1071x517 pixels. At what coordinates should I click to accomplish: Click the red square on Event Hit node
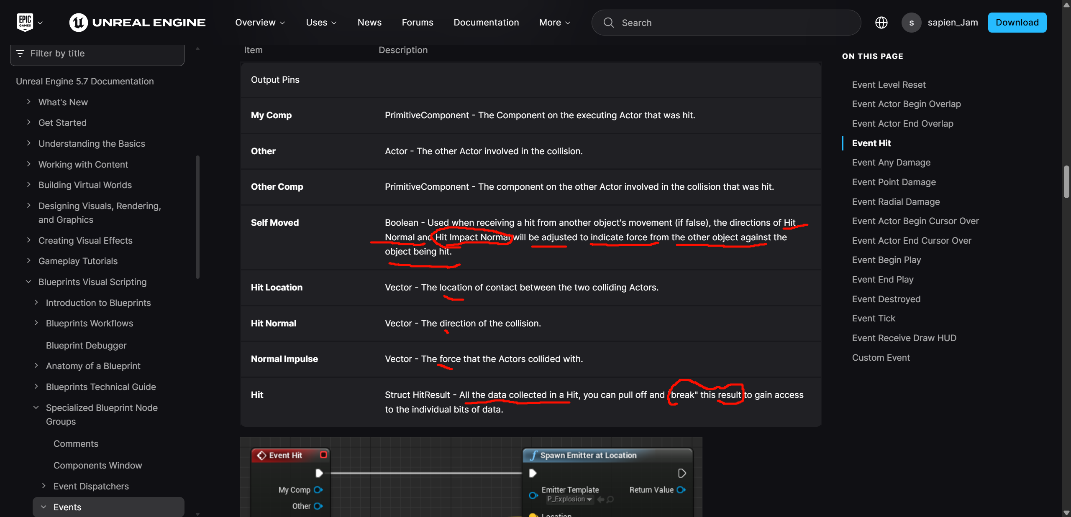click(323, 455)
